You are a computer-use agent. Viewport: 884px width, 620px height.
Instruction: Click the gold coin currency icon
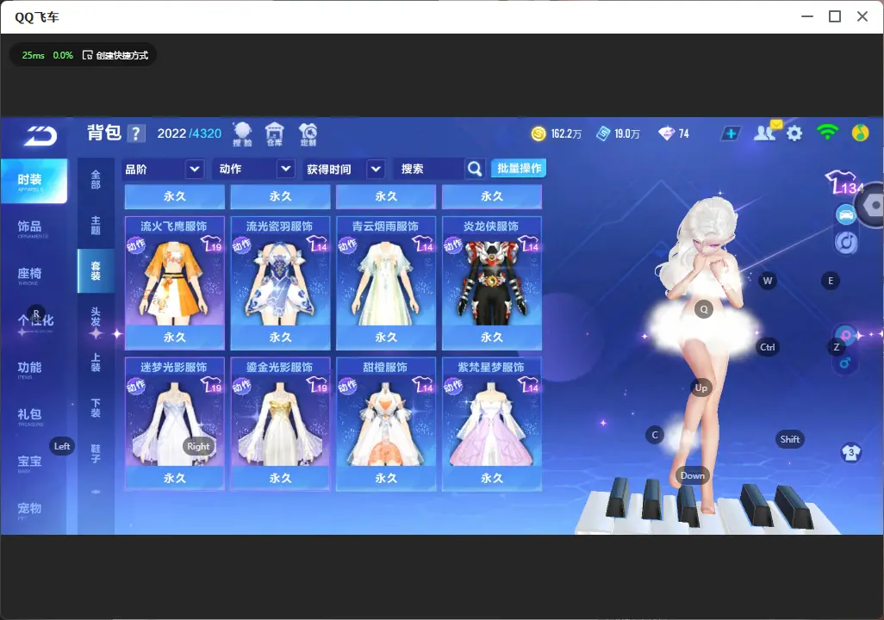coord(538,133)
